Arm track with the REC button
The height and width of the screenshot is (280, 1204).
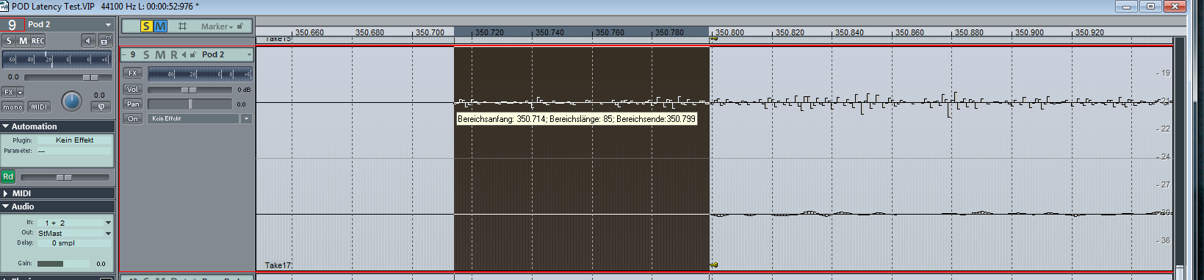point(37,41)
